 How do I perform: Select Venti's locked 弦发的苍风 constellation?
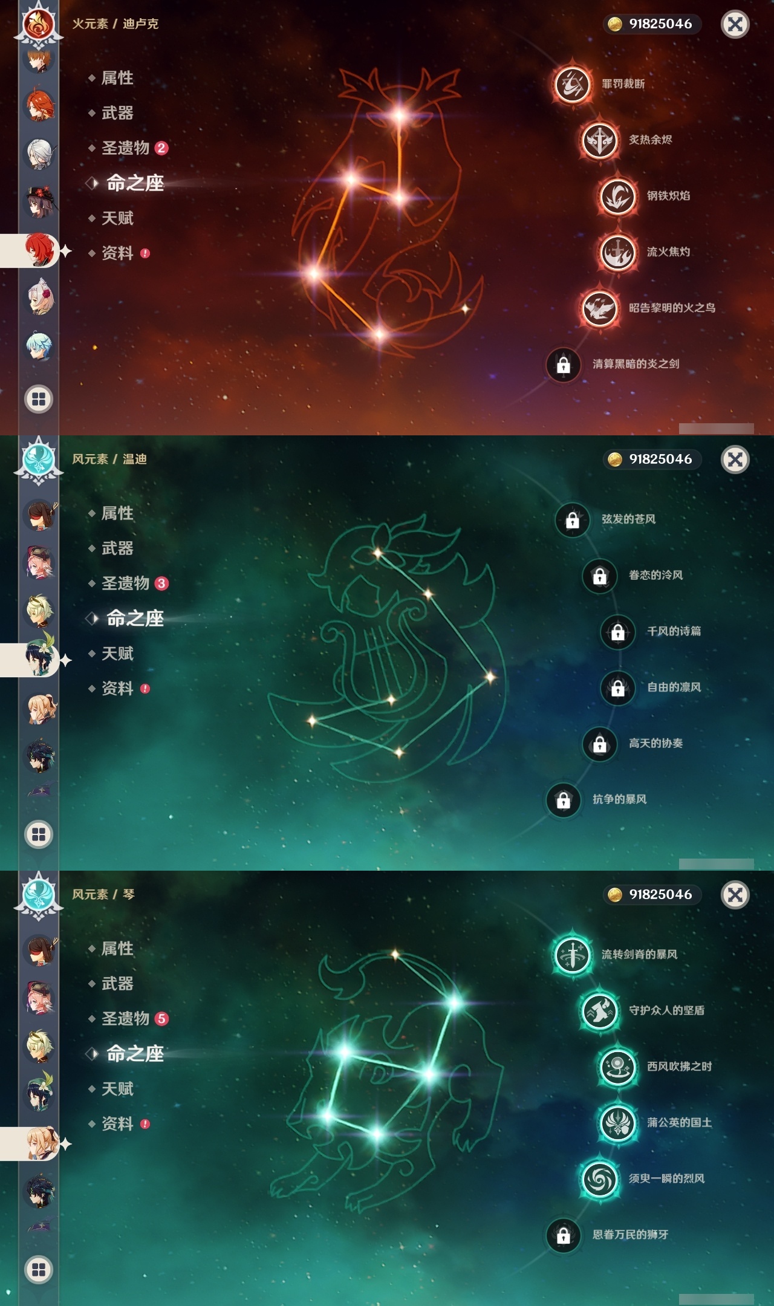coord(573,520)
